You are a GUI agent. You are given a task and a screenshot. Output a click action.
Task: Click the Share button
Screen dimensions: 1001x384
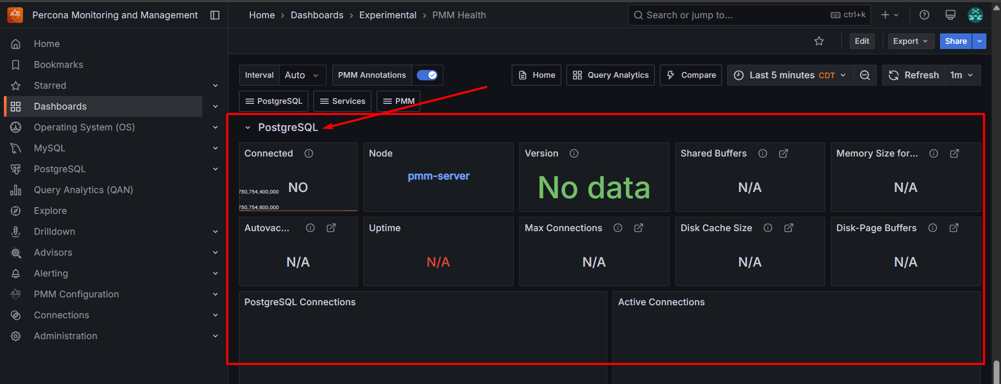[956, 41]
